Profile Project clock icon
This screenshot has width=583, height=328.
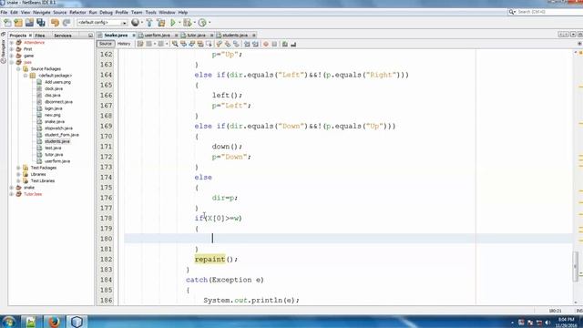coord(202,23)
